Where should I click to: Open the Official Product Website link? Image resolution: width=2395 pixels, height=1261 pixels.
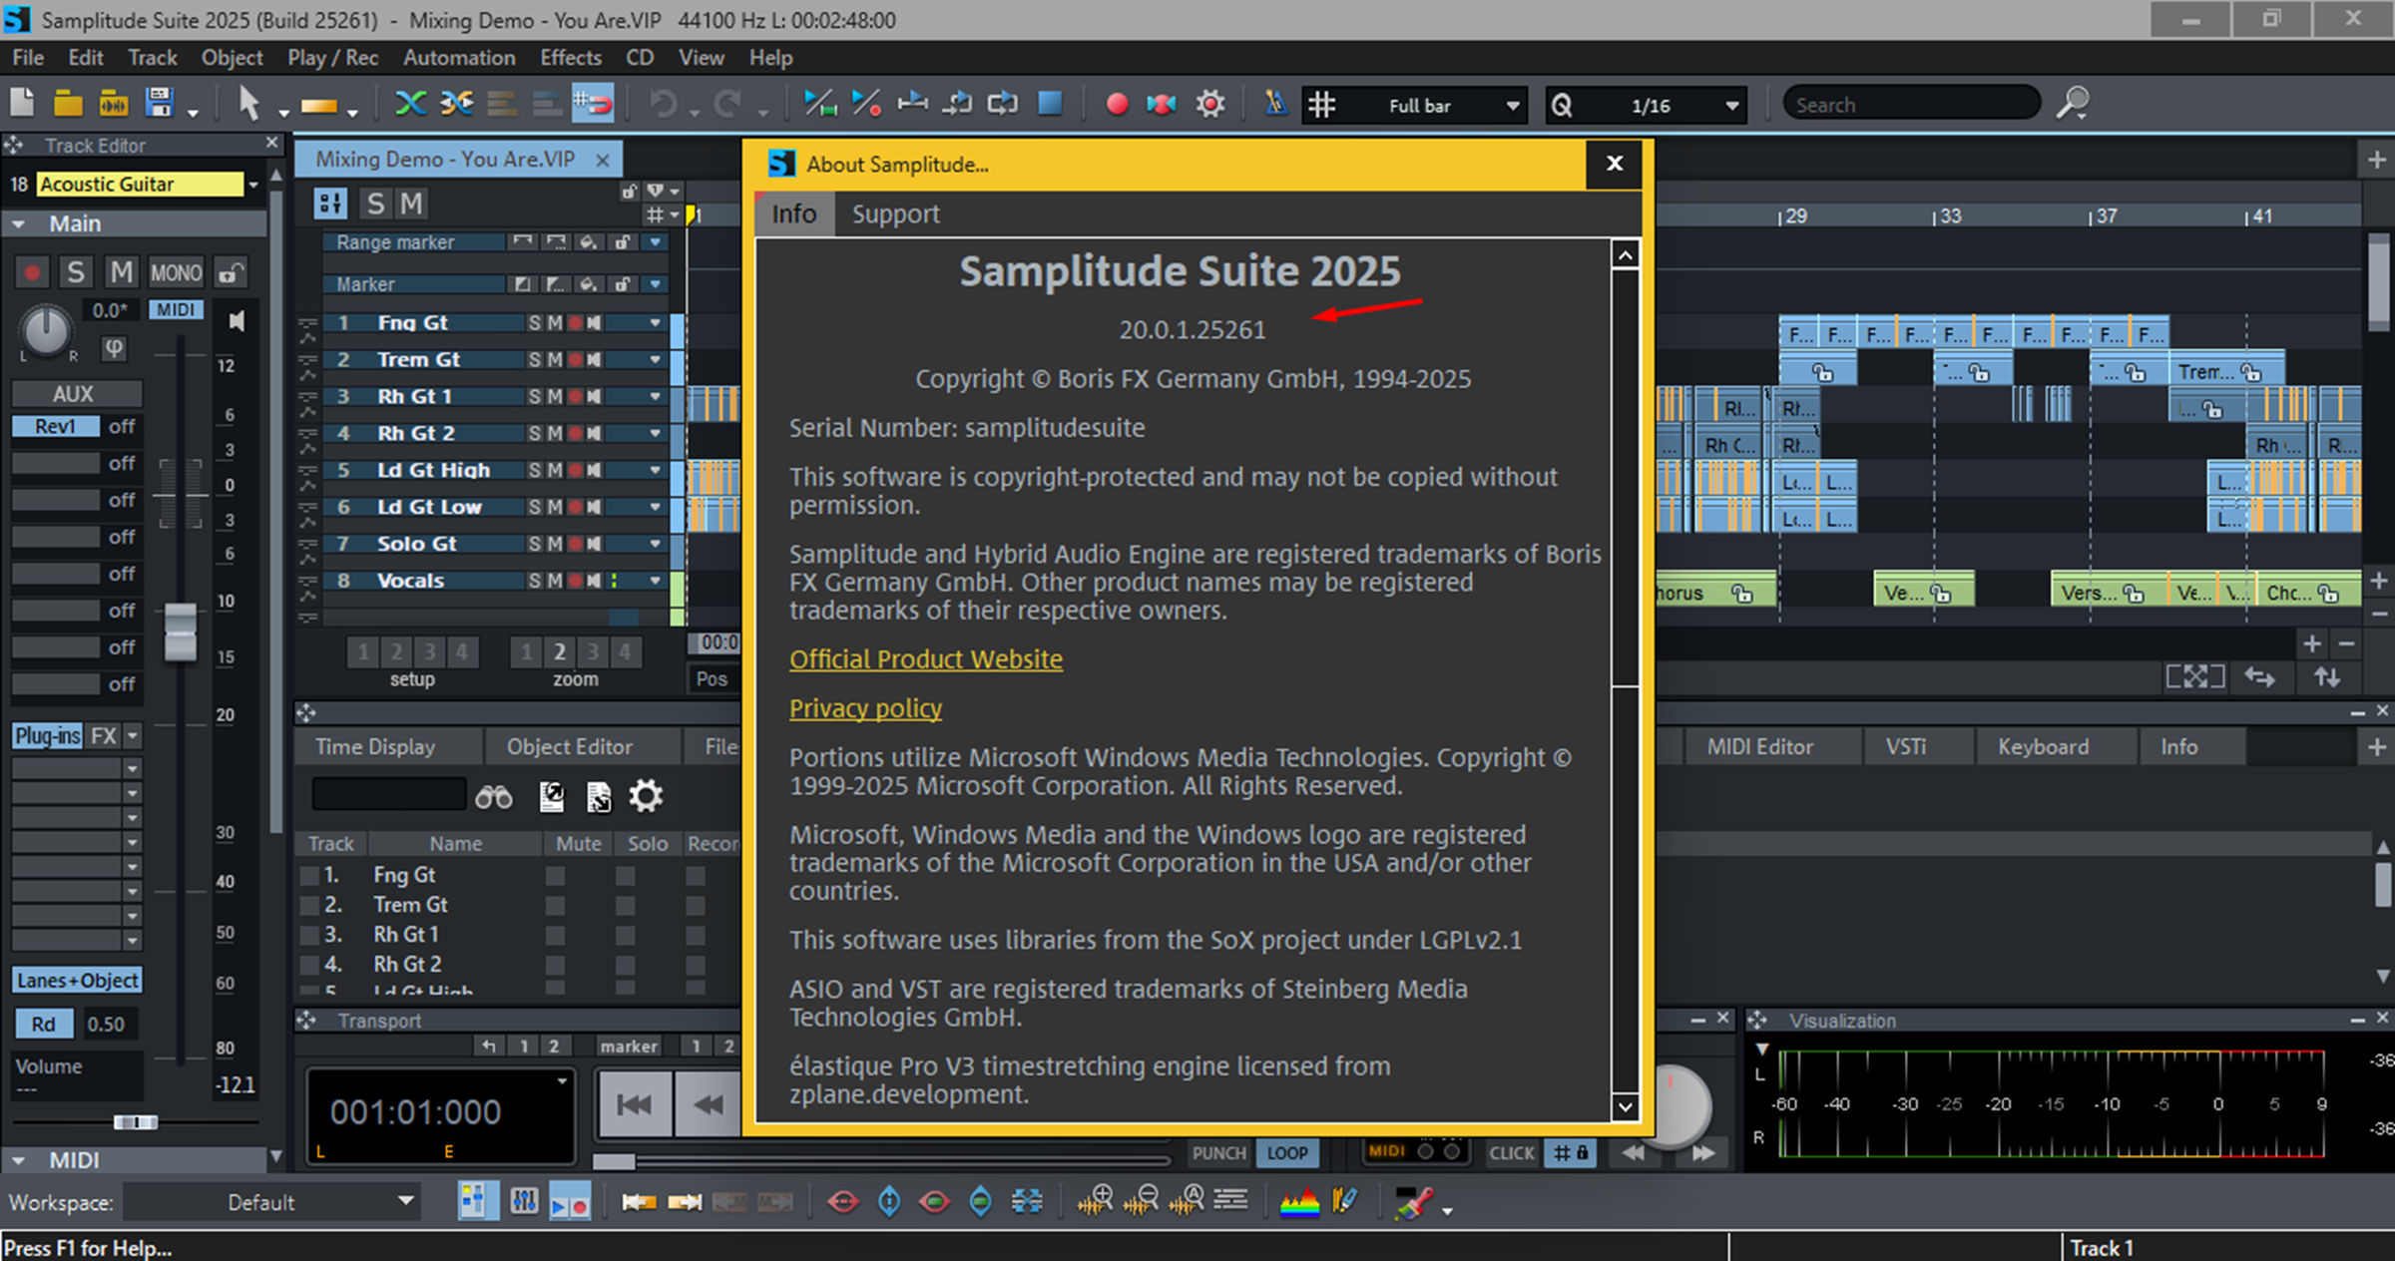(925, 659)
